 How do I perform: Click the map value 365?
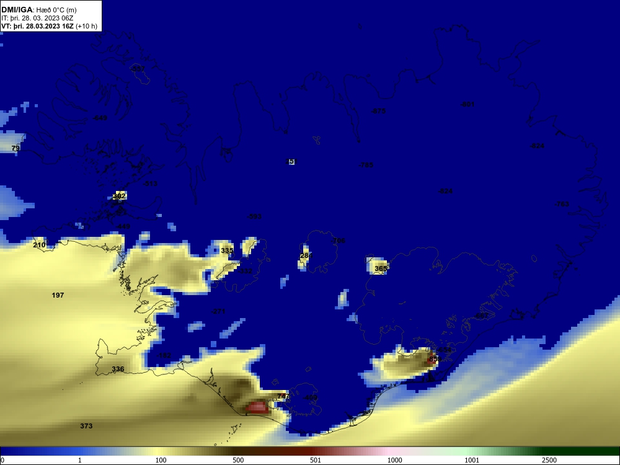tap(381, 268)
